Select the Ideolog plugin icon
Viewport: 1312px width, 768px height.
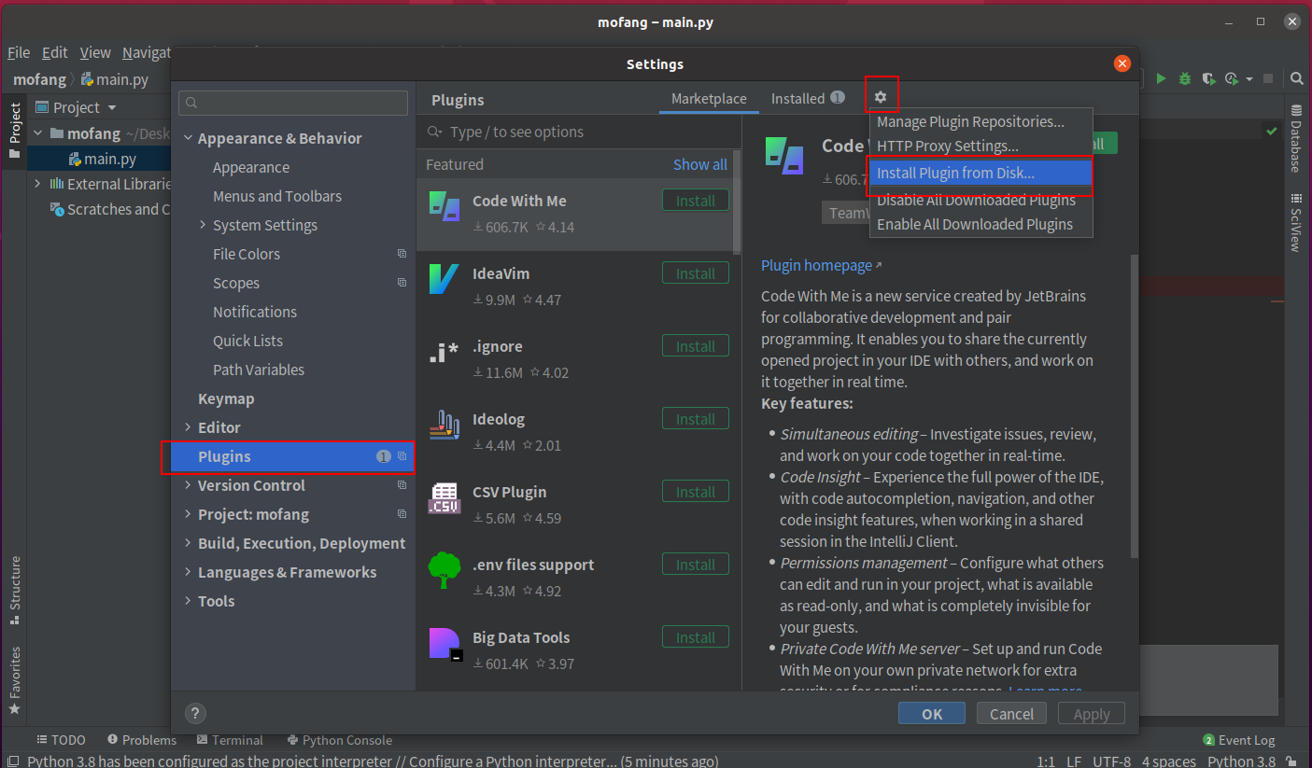tap(444, 425)
